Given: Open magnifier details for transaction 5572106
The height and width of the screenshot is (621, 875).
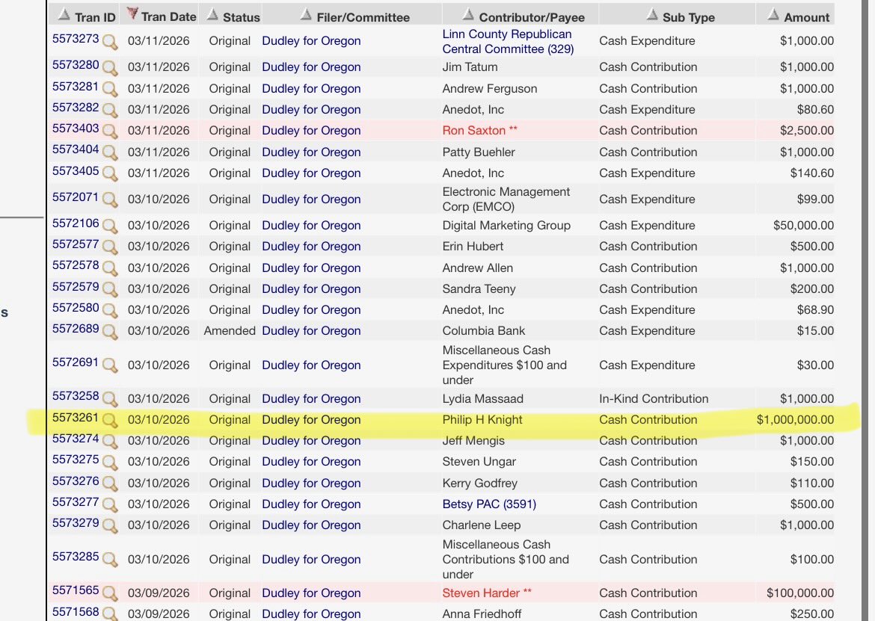Looking at the screenshot, I should (110, 226).
